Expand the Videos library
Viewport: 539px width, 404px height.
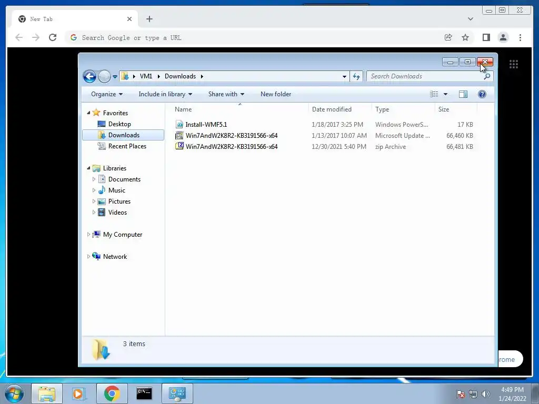[x=94, y=212]
